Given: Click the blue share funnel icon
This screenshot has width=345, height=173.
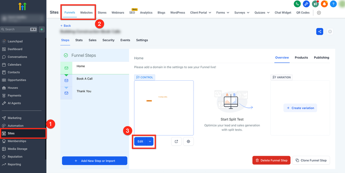Looking at the screenshot, I should 319,32.
